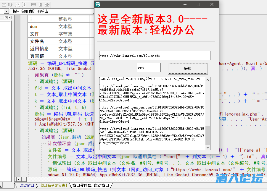The width and height of the screenshot is (267, 191).
Task: Open the [Dll命令定义表] tab
Action: (x=54, y=186)
